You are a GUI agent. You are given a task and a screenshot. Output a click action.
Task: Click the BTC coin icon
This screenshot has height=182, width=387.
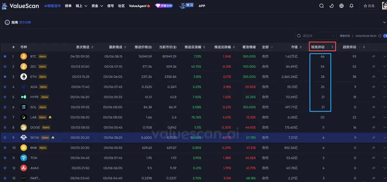[24, 56]
